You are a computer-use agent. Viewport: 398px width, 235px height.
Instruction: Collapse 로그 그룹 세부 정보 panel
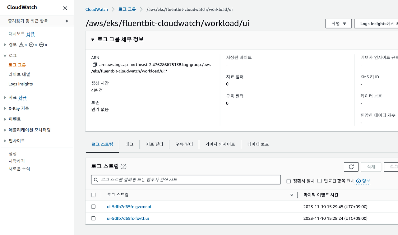coord(93,40)
